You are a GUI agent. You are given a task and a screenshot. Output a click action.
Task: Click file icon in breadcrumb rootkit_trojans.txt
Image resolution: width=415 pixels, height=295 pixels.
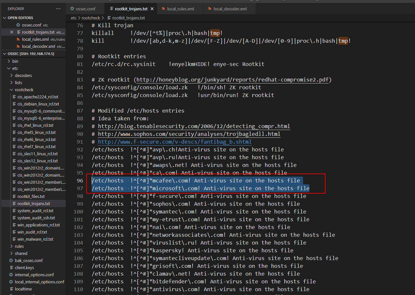coord(109,18)
